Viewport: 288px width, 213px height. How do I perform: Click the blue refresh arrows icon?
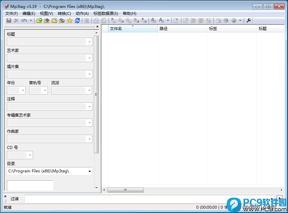77,20
